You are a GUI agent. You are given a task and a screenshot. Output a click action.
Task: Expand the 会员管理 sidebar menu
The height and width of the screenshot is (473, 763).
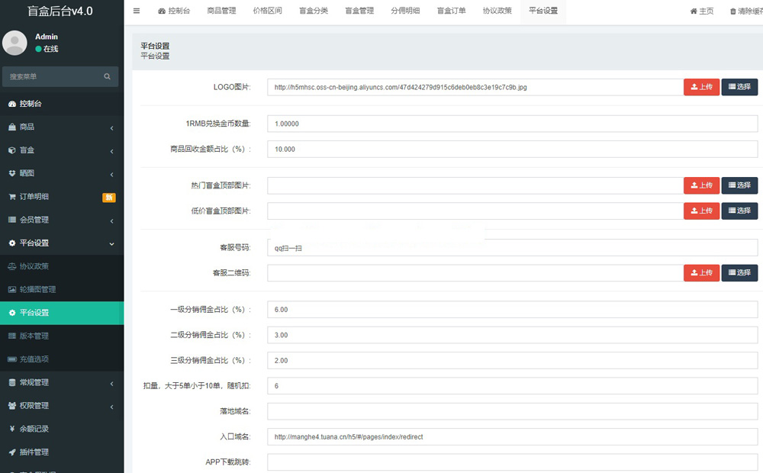[x=61, y=220]
